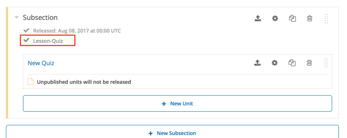Click the Subsection publish upload icon
Screen dimensions: 347x138
click(258, 18)
